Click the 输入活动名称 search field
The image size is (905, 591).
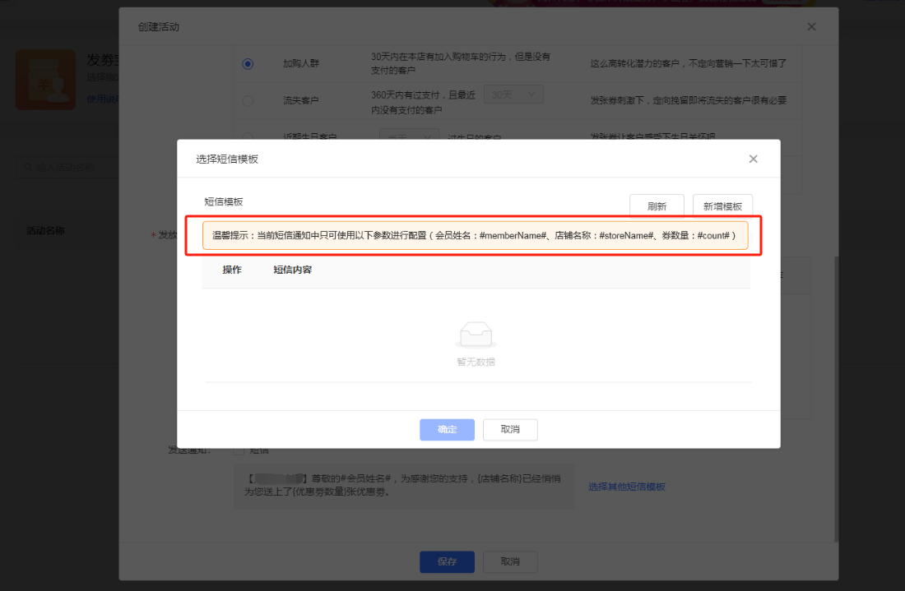(x=67, y=167)
